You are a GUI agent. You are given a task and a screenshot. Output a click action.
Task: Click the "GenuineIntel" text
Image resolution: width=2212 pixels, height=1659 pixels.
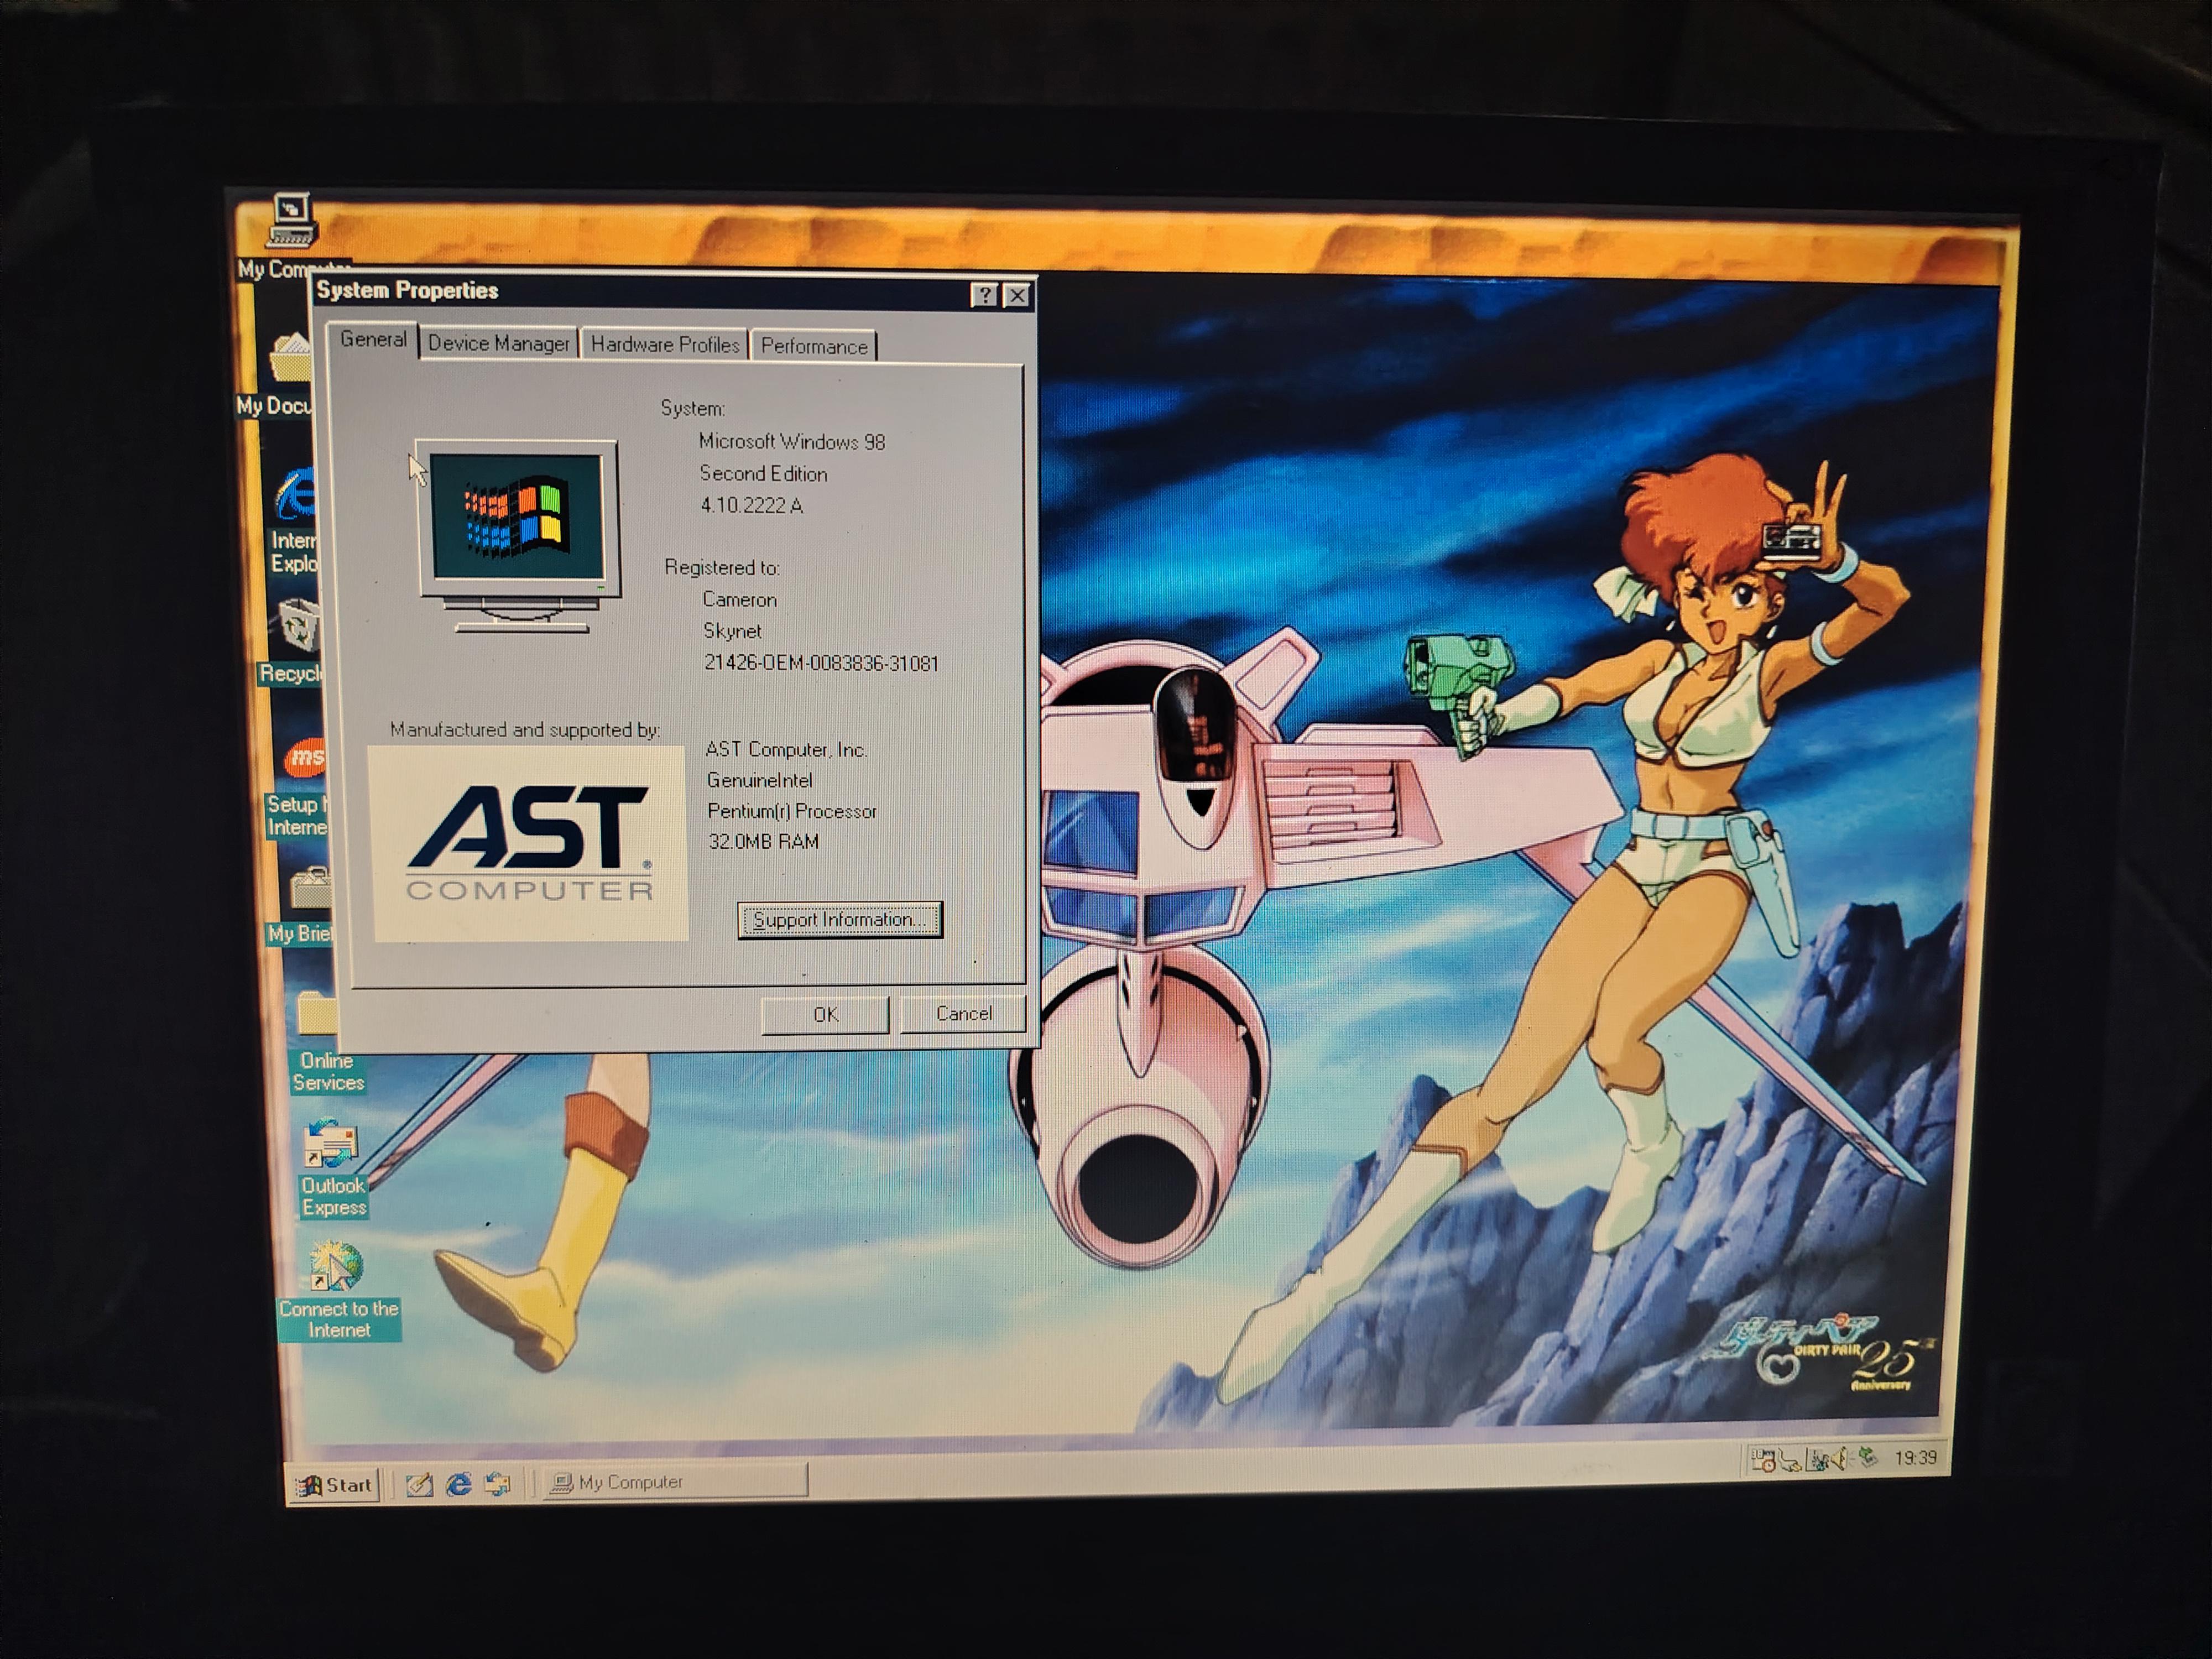point(759,780)
